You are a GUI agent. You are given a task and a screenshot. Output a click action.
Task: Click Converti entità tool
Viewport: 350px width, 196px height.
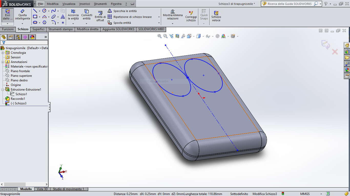(87, 15)
